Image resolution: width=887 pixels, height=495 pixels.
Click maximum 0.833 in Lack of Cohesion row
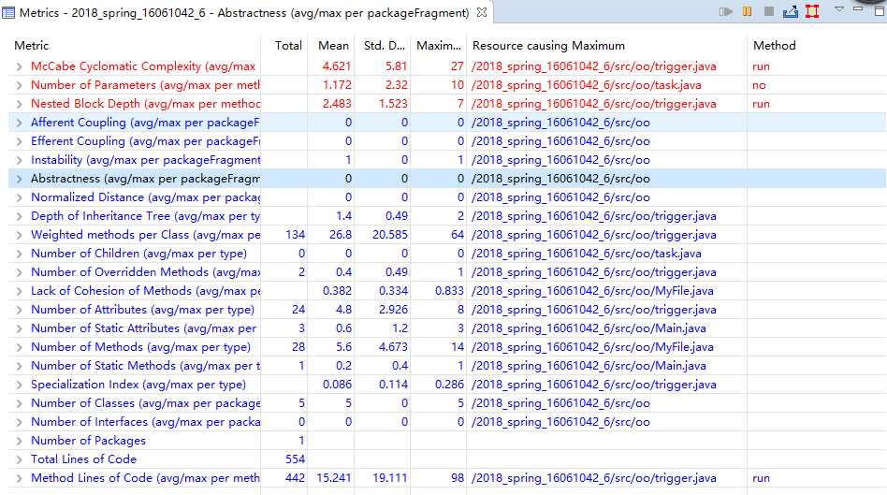coord(449,290)
